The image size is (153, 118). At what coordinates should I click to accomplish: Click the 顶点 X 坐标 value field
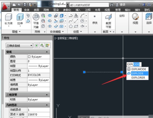(38, 114)
